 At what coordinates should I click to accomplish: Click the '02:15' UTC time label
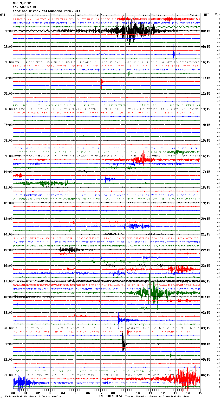(206, 313)
